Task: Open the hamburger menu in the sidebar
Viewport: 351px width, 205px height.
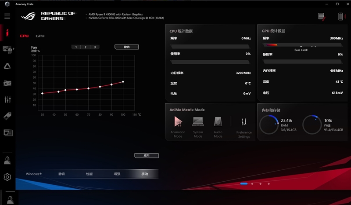Action: pyautogui.click(x=7, y=16)
